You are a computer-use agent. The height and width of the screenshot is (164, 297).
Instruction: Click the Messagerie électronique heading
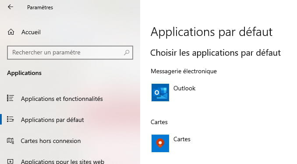tap(184, 71)
